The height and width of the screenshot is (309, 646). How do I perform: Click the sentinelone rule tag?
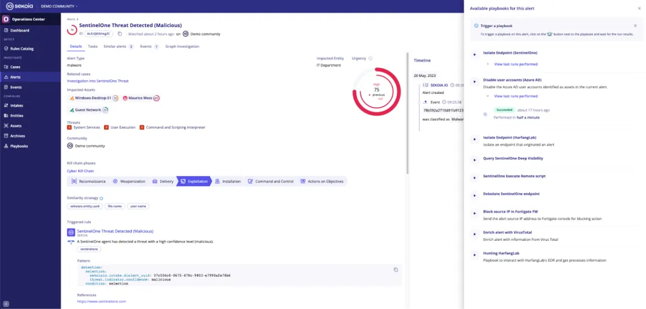pyautogui.click(x=89, y=249)
